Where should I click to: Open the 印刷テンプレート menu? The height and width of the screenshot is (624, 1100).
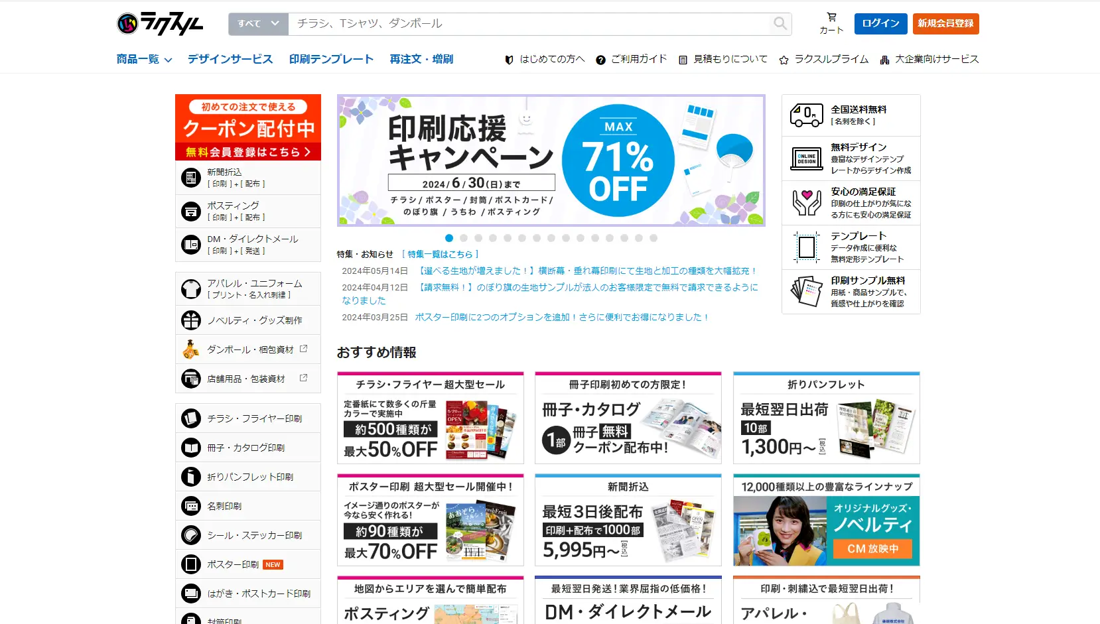pos(331,59)
